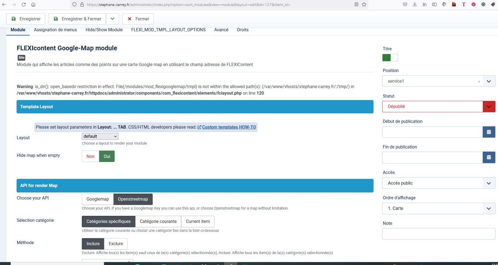Click the API for render Map header

tap(195, 186)
